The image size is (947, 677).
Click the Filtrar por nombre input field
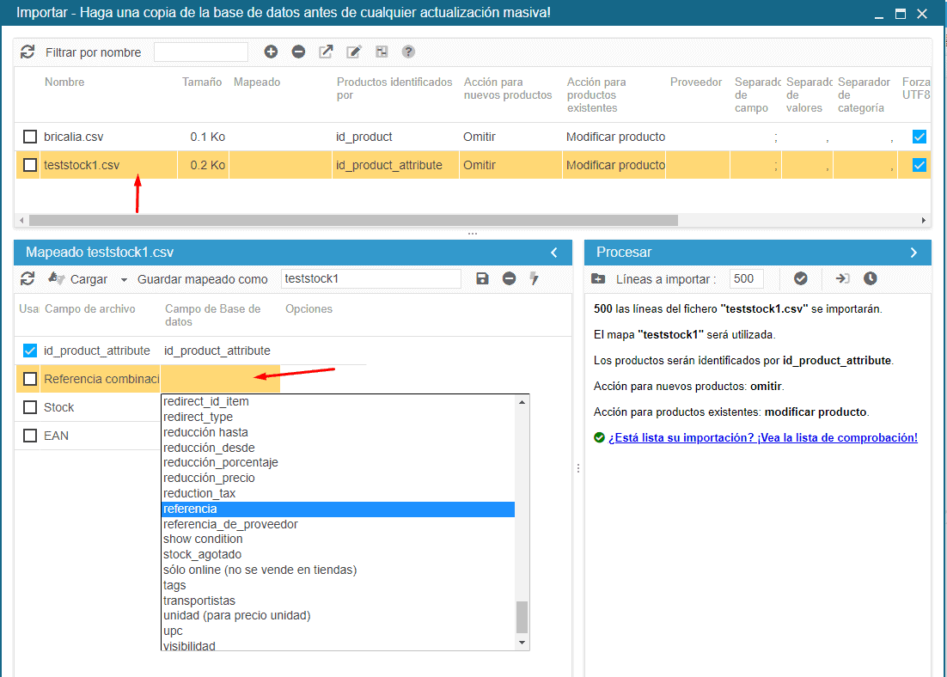(201, 52)
